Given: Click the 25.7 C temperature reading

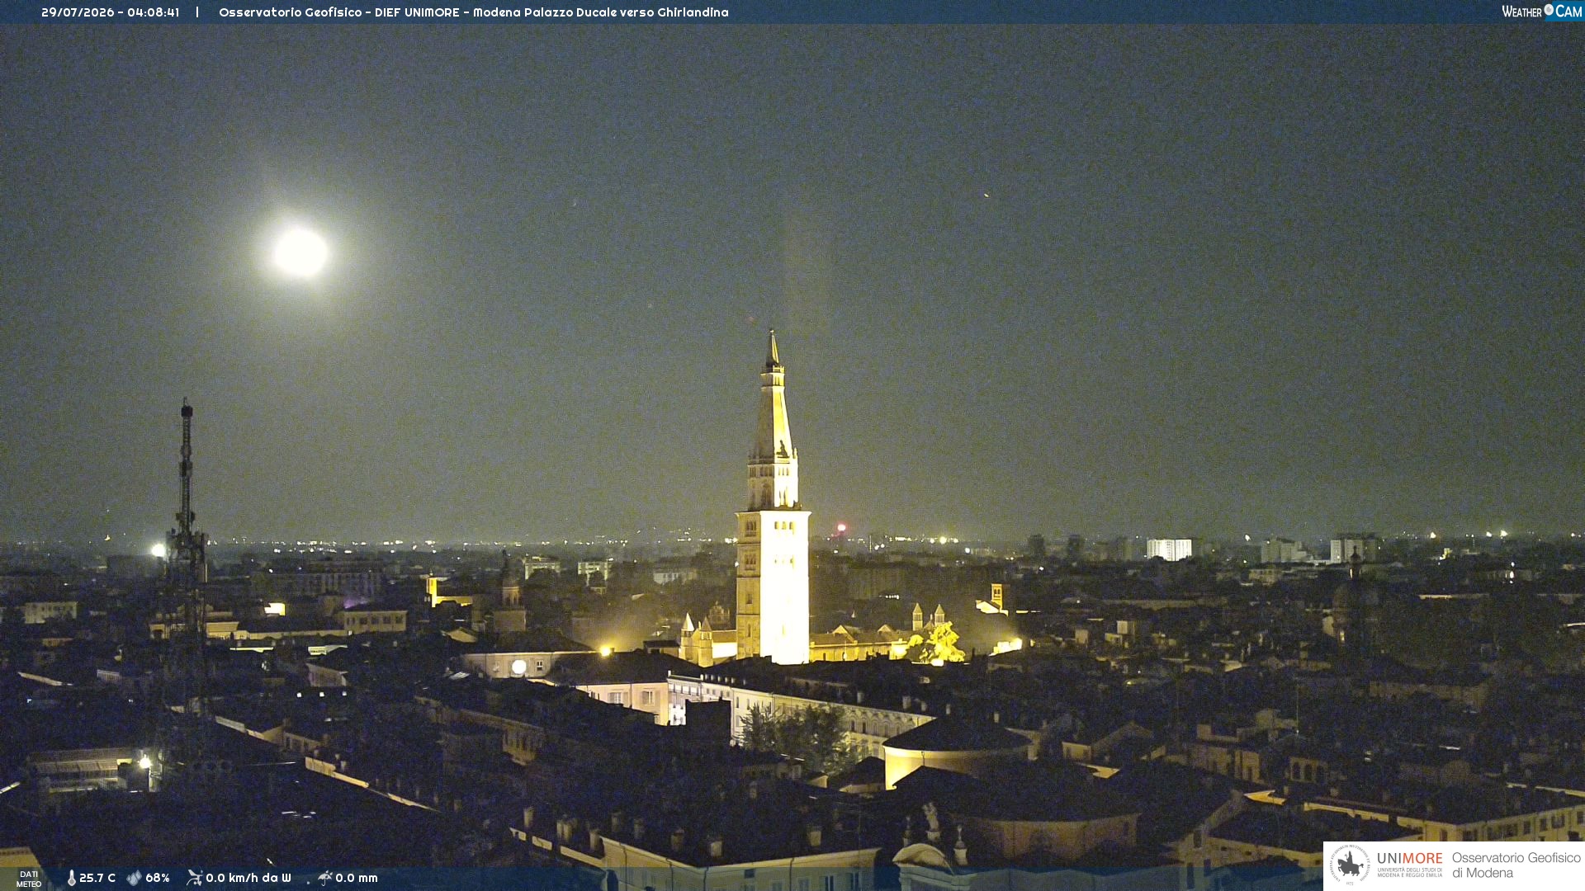Looking at the screenshot, I should 97,878.
